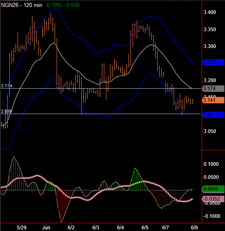225x231 pixels.
Task: Select the 0.1000 oscillator axis label
Action: tap(211, 164)
